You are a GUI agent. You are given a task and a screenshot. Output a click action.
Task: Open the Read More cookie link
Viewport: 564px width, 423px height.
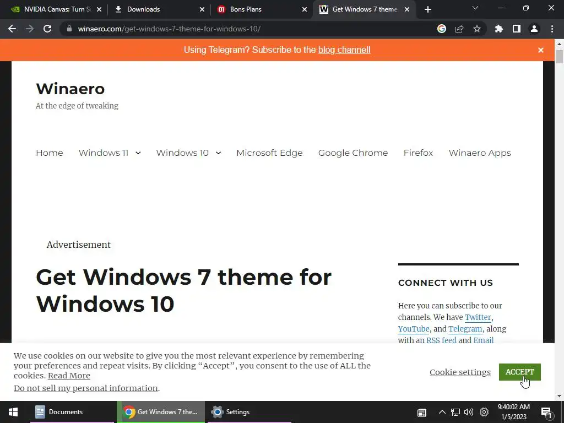coord(69,376)
